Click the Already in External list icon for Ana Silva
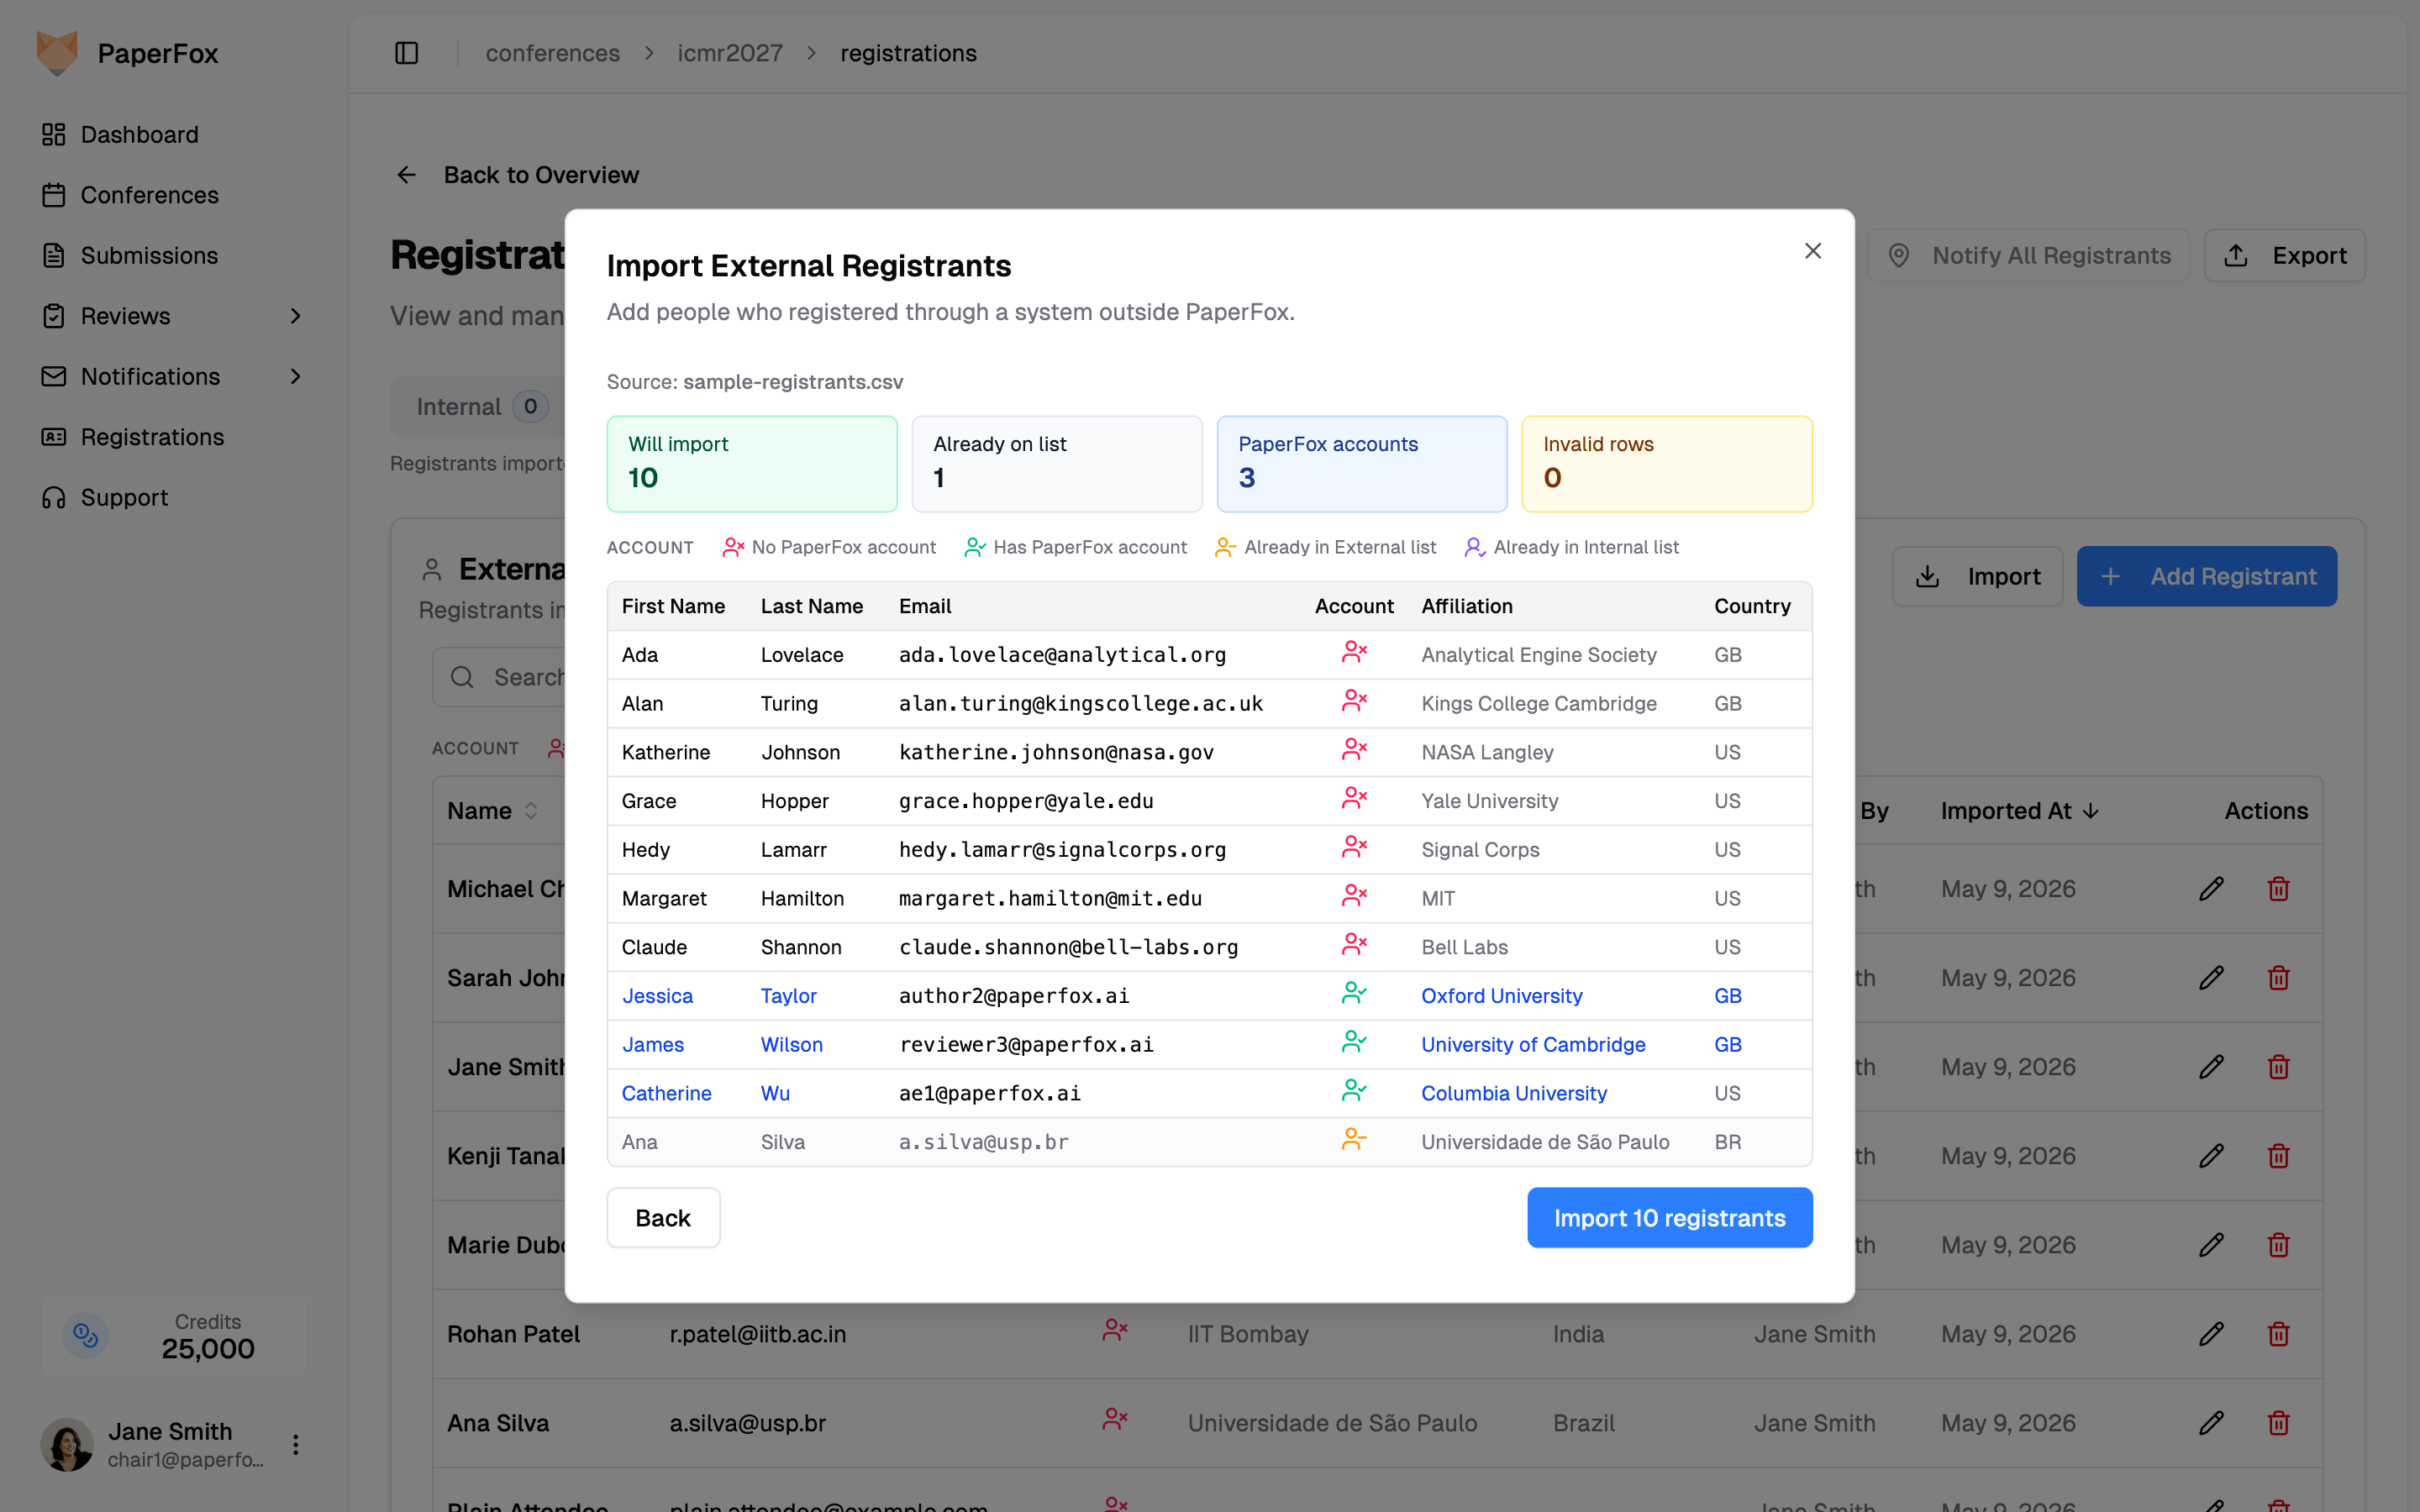The height and width of the screenshot is (1512, 2420). [1354, 1140]
